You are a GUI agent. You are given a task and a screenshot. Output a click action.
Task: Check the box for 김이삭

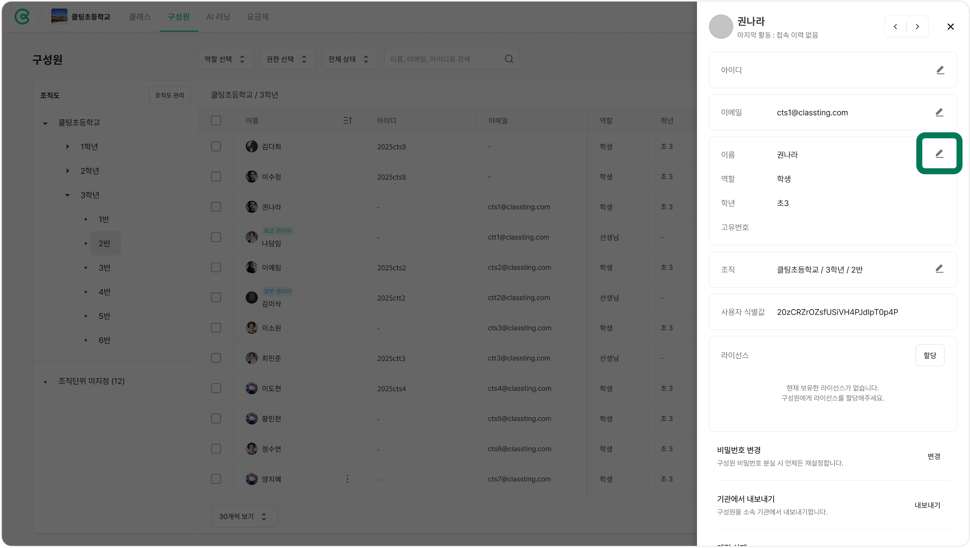(216, 297)
